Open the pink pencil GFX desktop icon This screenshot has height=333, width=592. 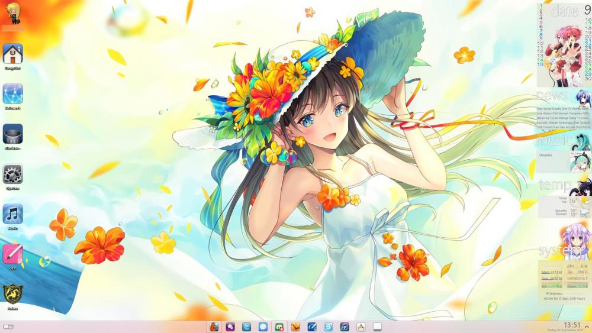[x=13, y=254]
